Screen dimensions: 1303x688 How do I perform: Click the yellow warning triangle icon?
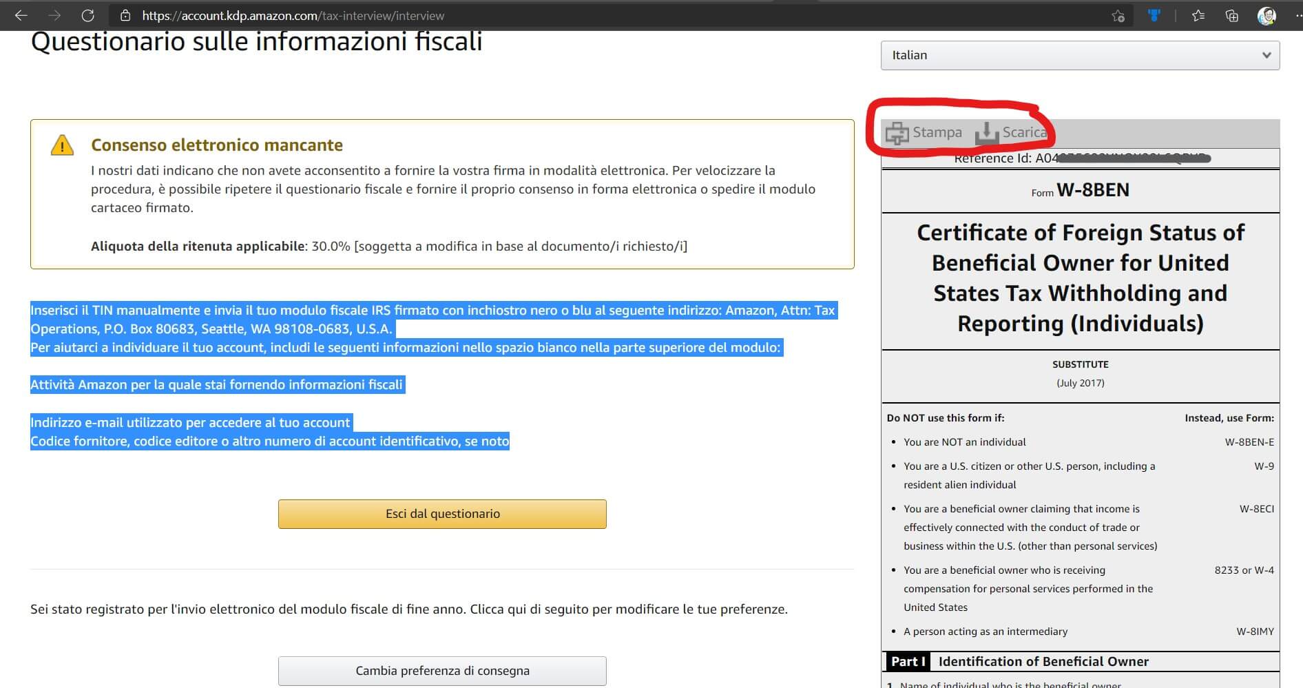tap(62, 145)
